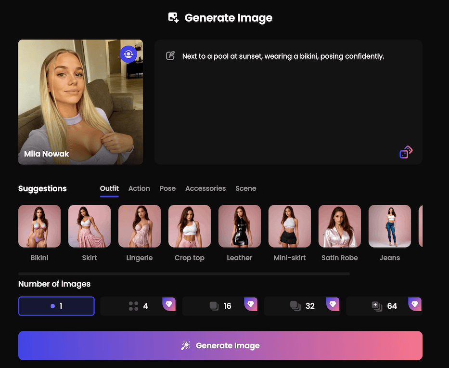
Task: Select the 16 images option
Action: (x=220, y=306)
